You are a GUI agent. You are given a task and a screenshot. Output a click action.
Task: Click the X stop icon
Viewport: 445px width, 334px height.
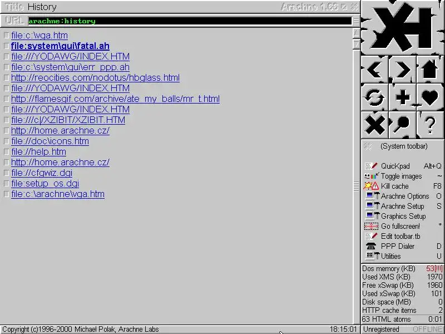(374, 125)
